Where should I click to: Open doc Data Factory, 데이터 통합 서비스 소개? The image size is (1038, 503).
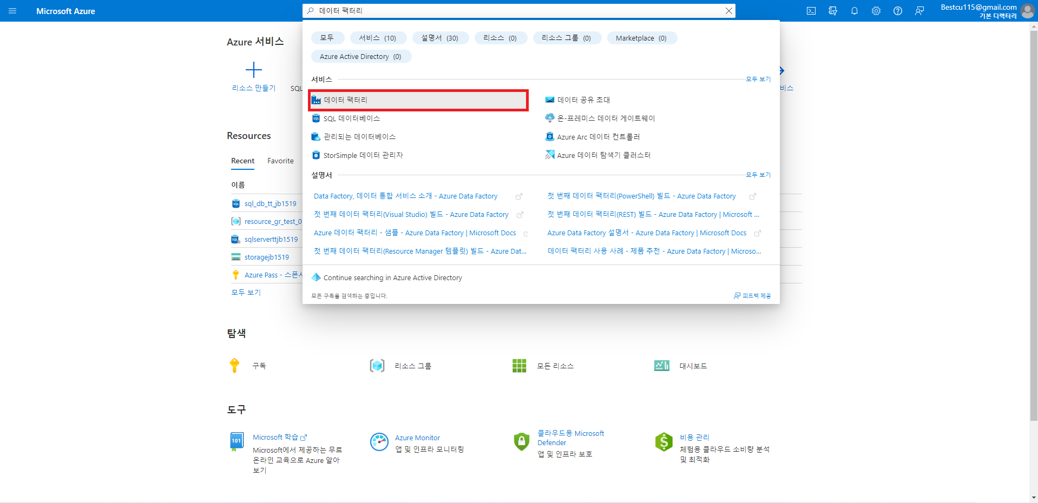[405, 196]
